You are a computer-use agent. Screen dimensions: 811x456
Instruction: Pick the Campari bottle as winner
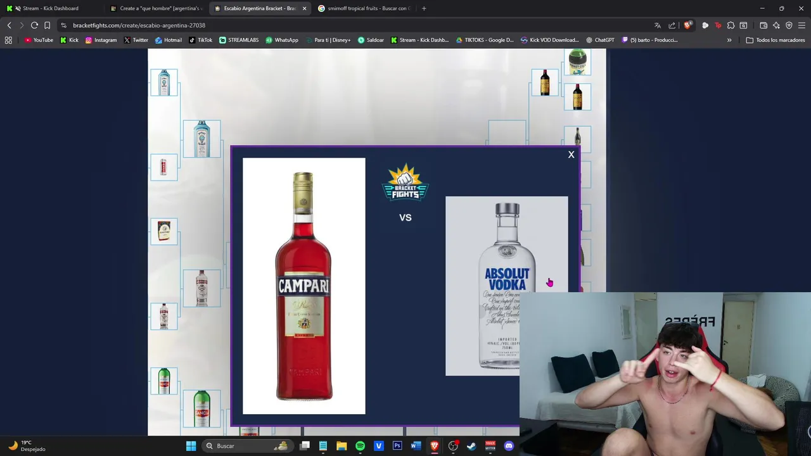(303, 286)
